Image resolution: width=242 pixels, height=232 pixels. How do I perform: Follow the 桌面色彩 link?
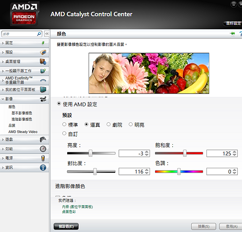pyautogui.click(x=69, y=212)
